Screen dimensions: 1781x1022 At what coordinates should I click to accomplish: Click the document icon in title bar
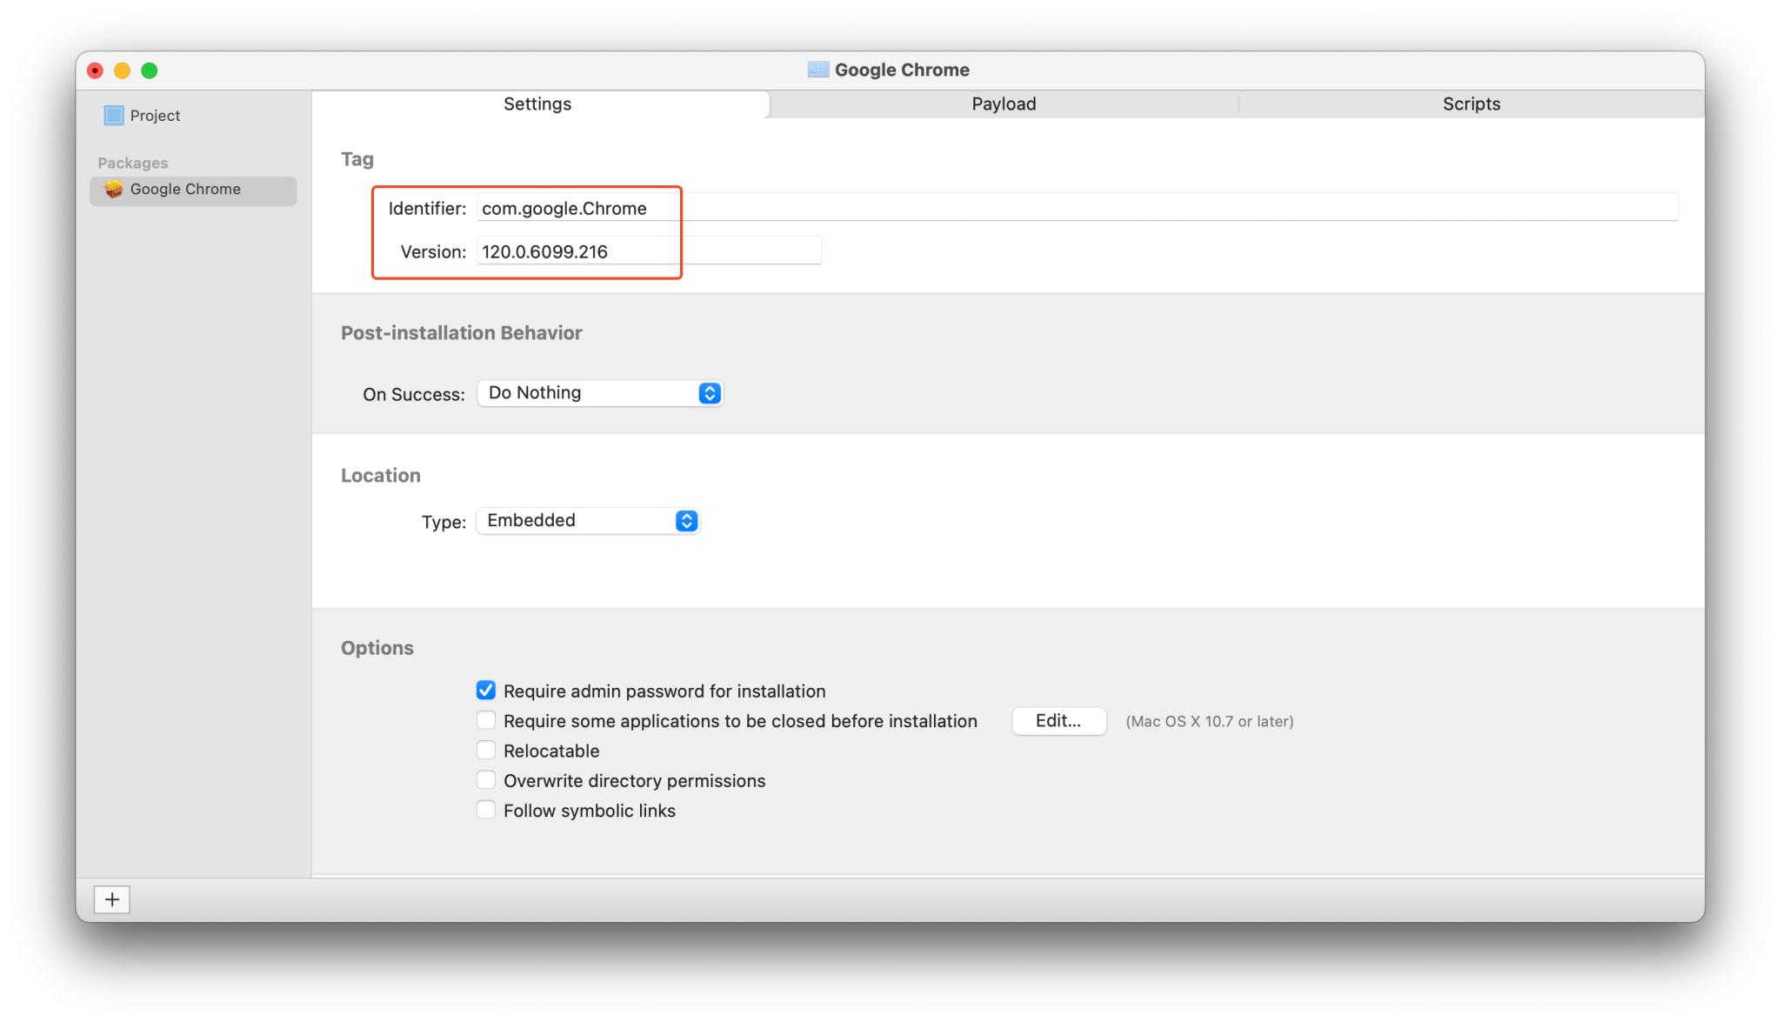pos(817,70)
